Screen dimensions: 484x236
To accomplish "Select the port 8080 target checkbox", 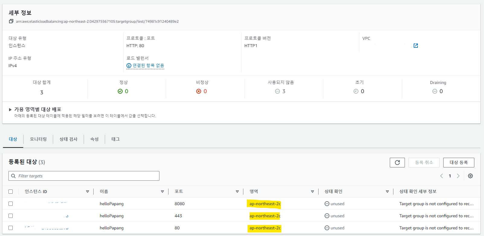I will [11, 204].
